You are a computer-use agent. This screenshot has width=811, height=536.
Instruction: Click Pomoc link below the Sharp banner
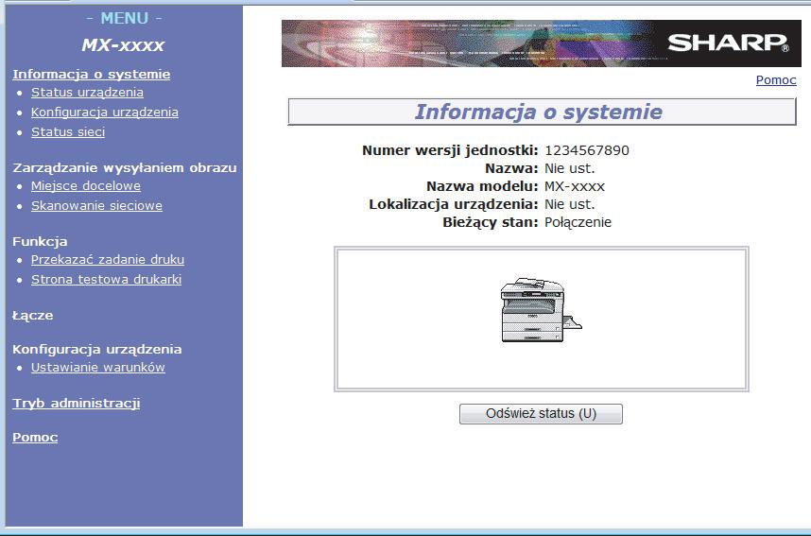(776, 79)
